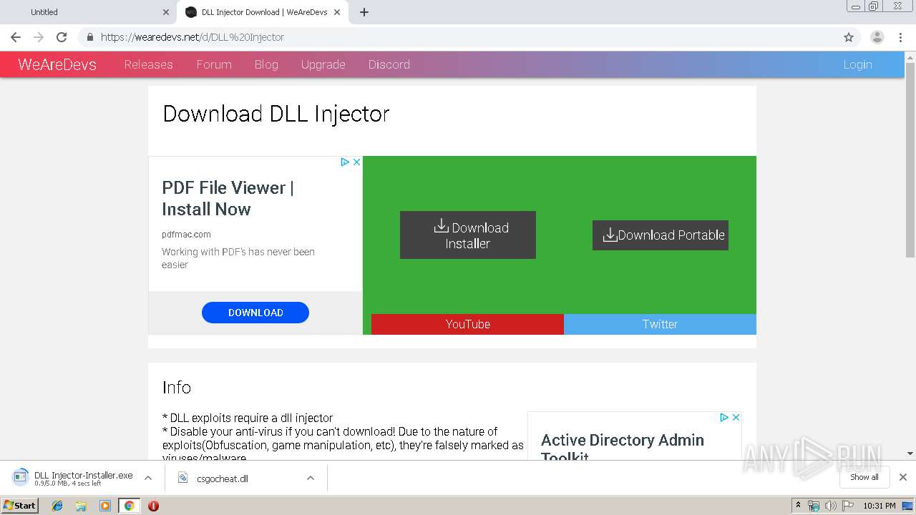This screenshot has height=515, width=916.
Task: Reload the page with the refresh icon
Action: (x=62, y=37)
